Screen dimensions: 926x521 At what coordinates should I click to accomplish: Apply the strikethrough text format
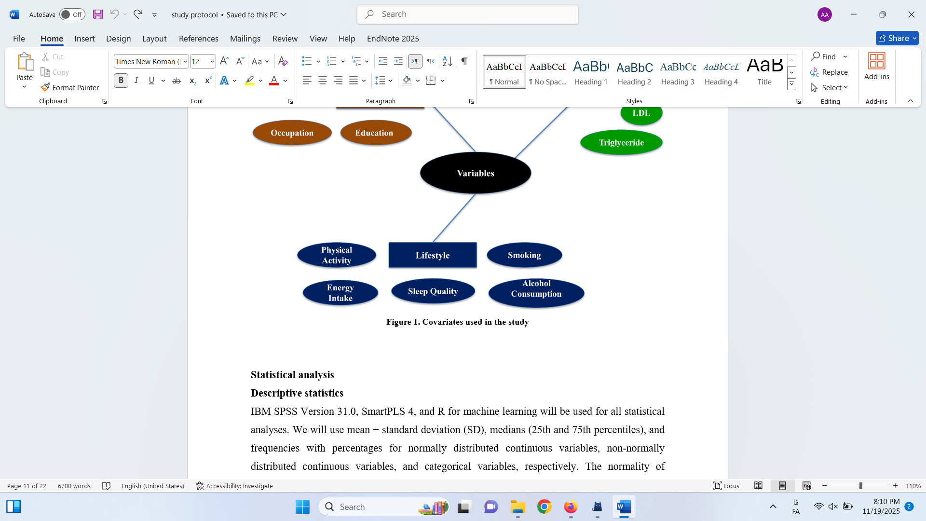(177, 81)
